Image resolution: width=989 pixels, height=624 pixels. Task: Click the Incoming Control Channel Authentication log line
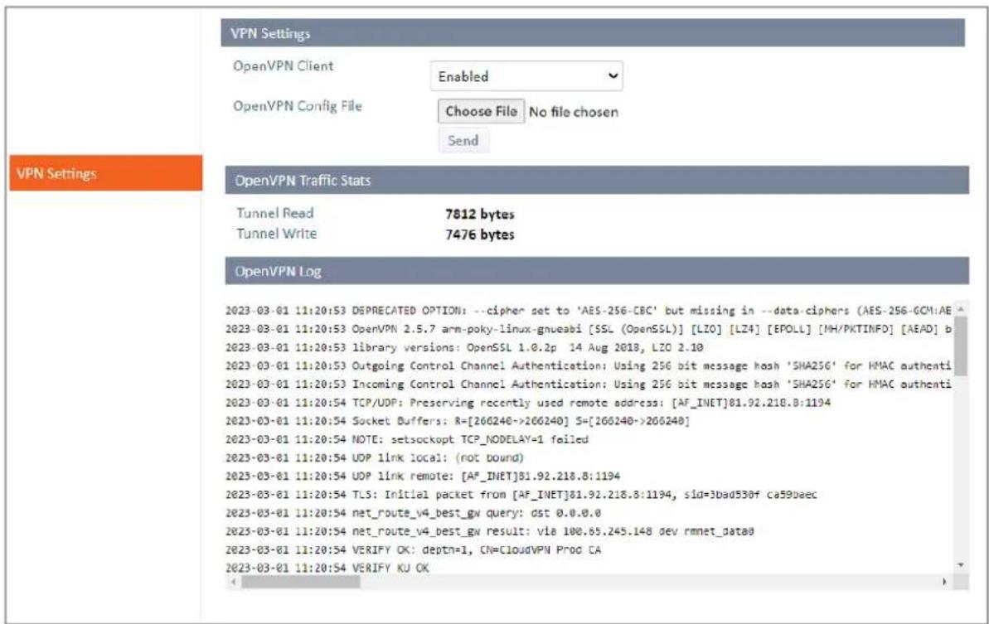pyautogui.click(x=589, y=384)
